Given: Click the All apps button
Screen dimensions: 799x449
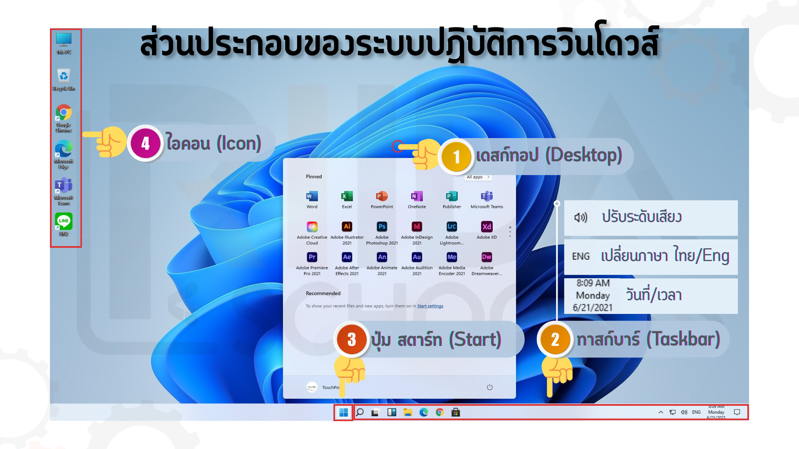Looking at the screenshot, I should (x=478, y=177).
